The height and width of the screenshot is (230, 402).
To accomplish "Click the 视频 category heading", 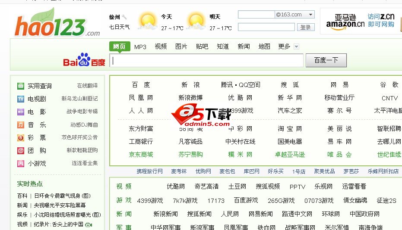I will coord(124,186).
